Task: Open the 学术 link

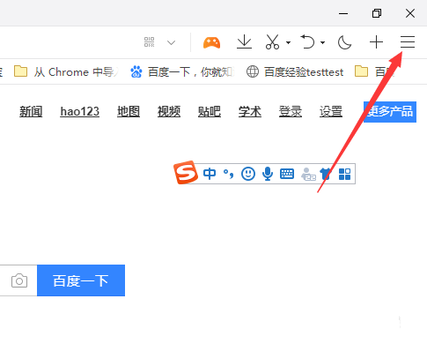Action: [x=250, y=112]
